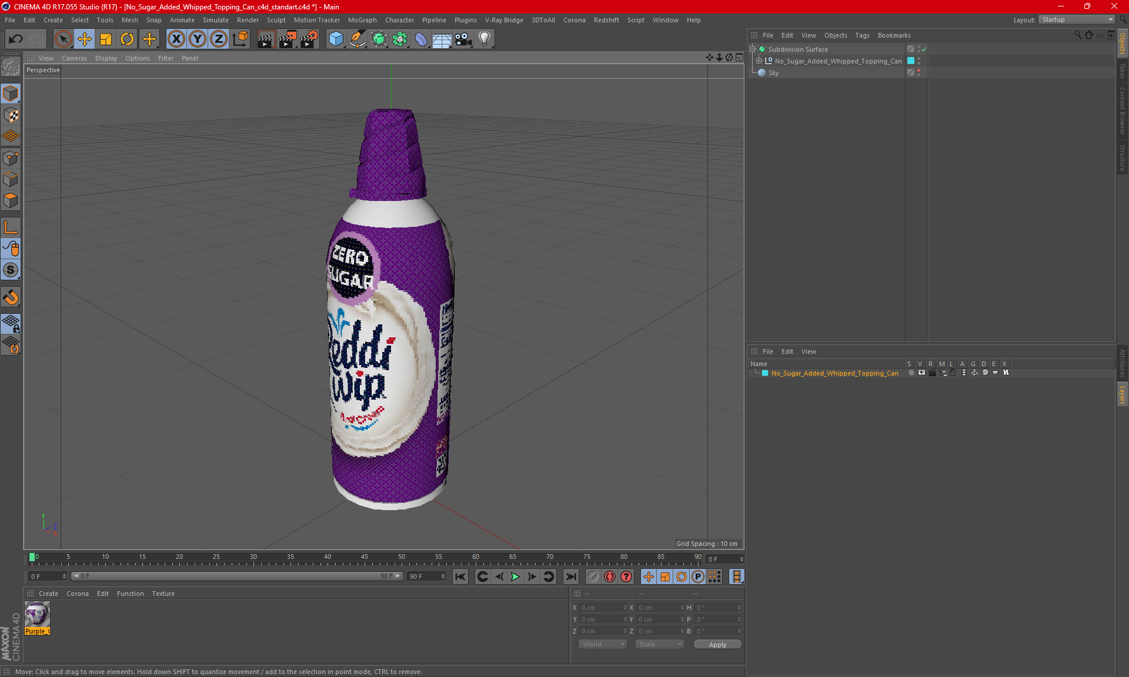
Task: Enable the Axis mode tool
Action: click(x=11, y=227)
